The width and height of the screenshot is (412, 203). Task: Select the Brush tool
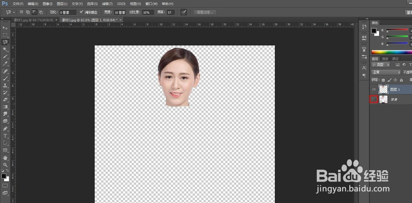pos(5,79)
